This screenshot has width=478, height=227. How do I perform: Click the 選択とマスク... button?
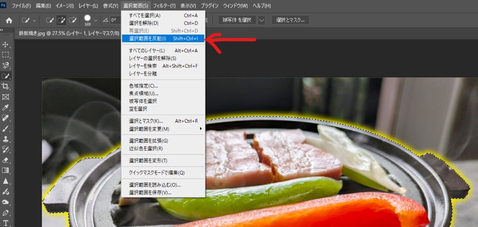[290, 20]
